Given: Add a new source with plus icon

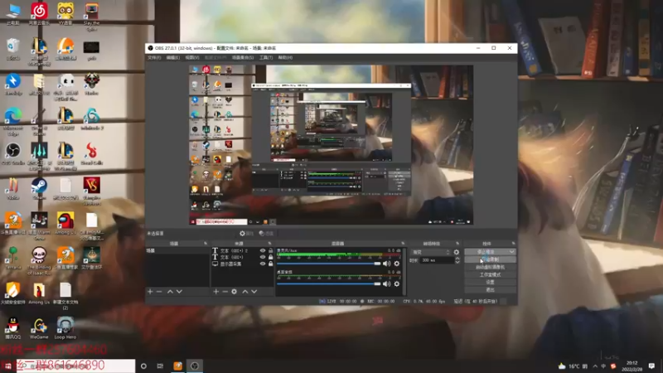Looking at the screenshot, I should (216, 292).
